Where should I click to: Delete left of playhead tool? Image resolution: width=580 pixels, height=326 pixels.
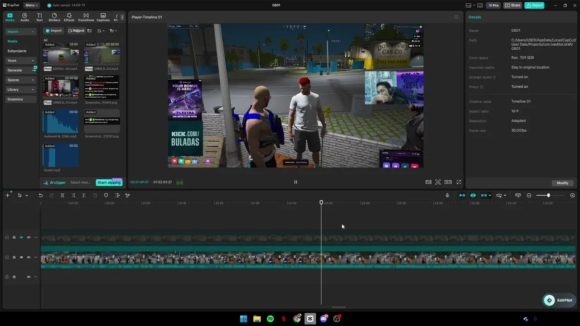(73, 195)
